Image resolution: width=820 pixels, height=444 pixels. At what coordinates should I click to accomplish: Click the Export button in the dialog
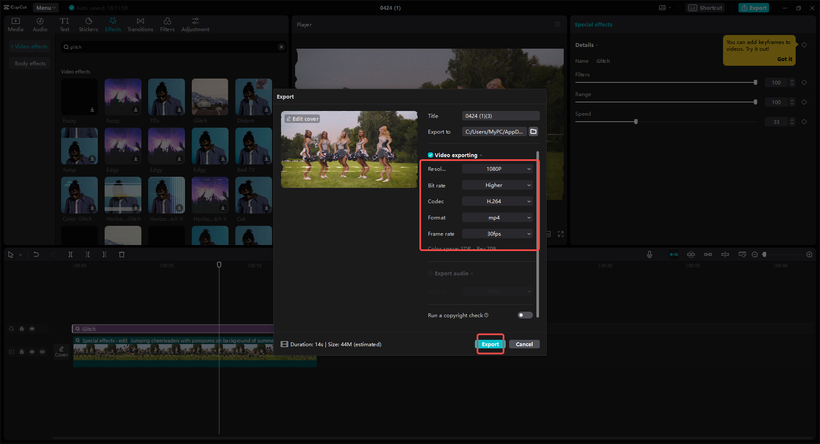[490, 344]
